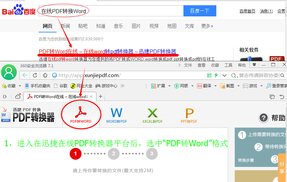
Task: Expand the address bar history dropdown
Action: (225, 75)
